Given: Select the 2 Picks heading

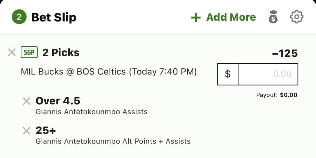Looking at the screenshot, I should coord(61,53).
